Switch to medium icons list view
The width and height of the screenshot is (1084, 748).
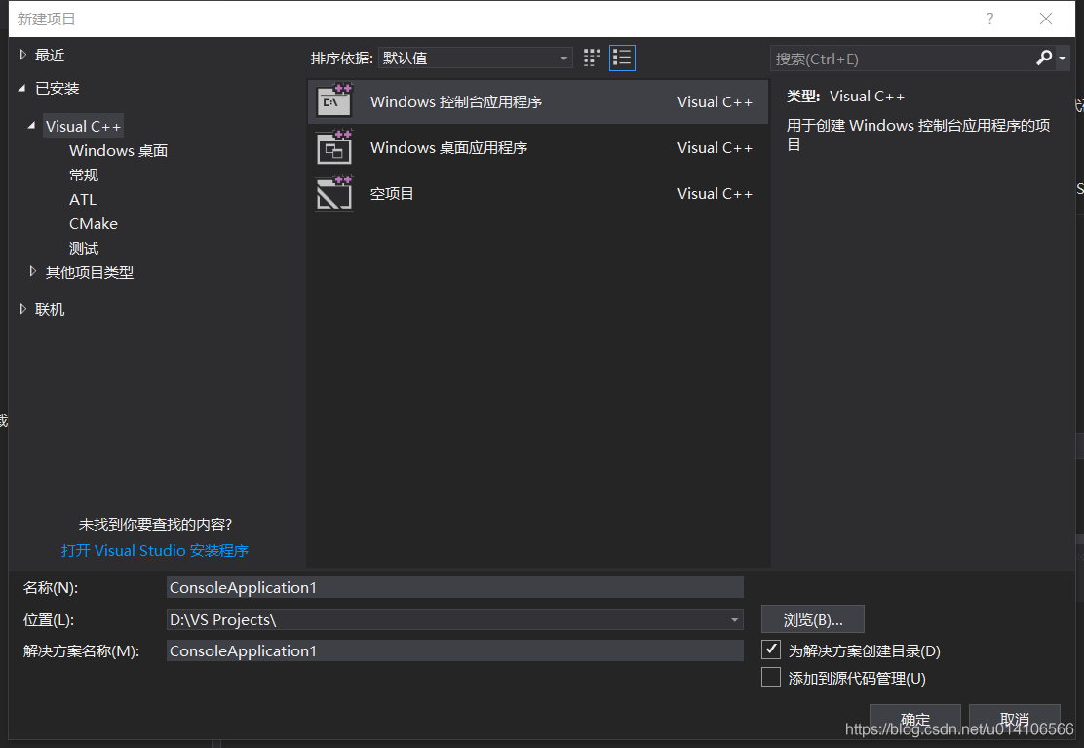coord(622,59)
